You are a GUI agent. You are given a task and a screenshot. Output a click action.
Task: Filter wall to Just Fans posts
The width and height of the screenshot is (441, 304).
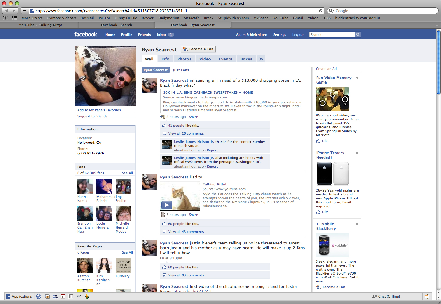[x=181, y=70]
